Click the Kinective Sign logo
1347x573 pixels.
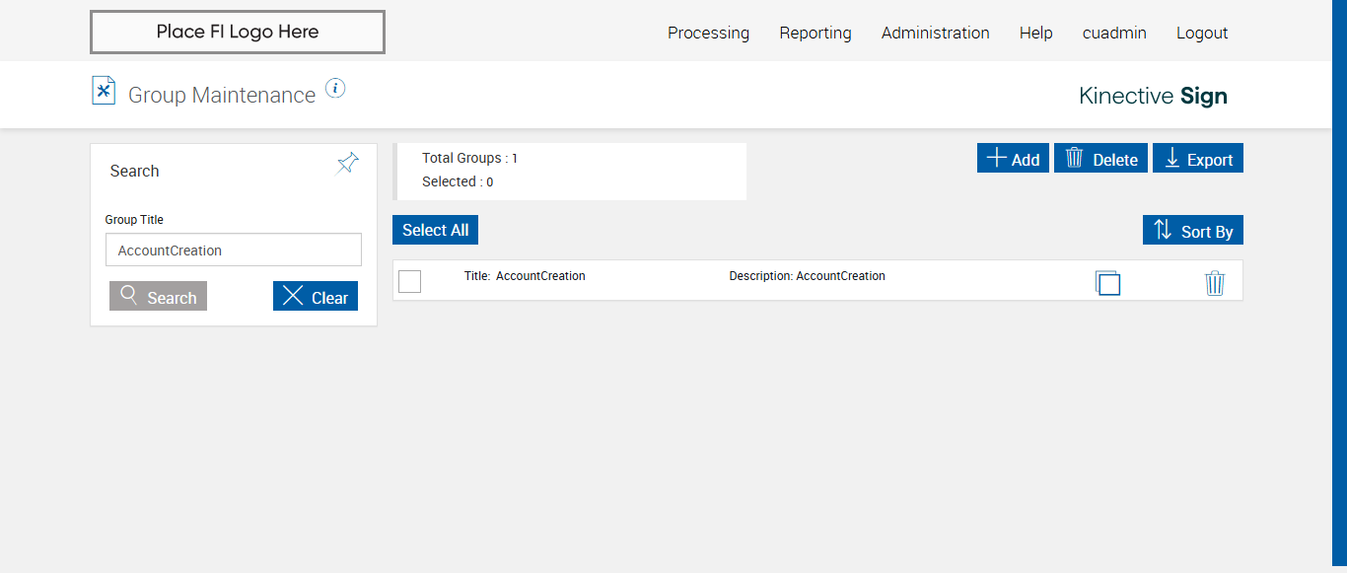point(1153,96)
